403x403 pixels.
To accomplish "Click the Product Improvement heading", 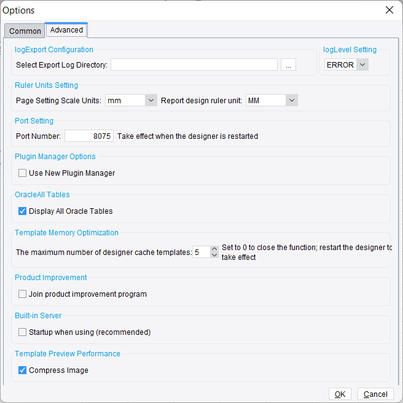I will pos(51,278).
